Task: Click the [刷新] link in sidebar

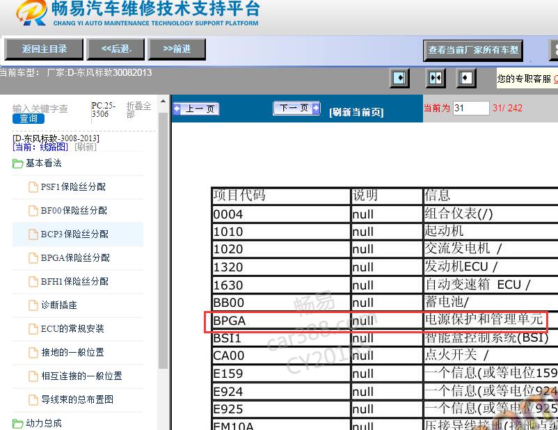Action: tap(86, 147)
